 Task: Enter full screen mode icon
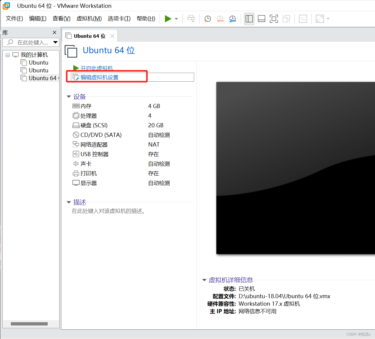[274, 19]
